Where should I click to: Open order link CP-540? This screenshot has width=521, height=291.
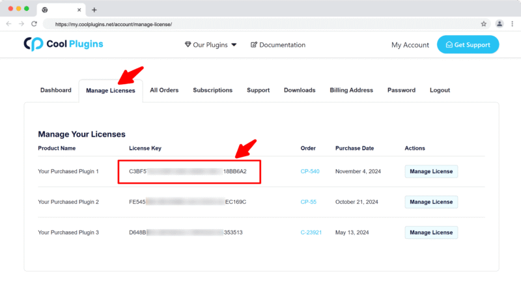point(310,171)
